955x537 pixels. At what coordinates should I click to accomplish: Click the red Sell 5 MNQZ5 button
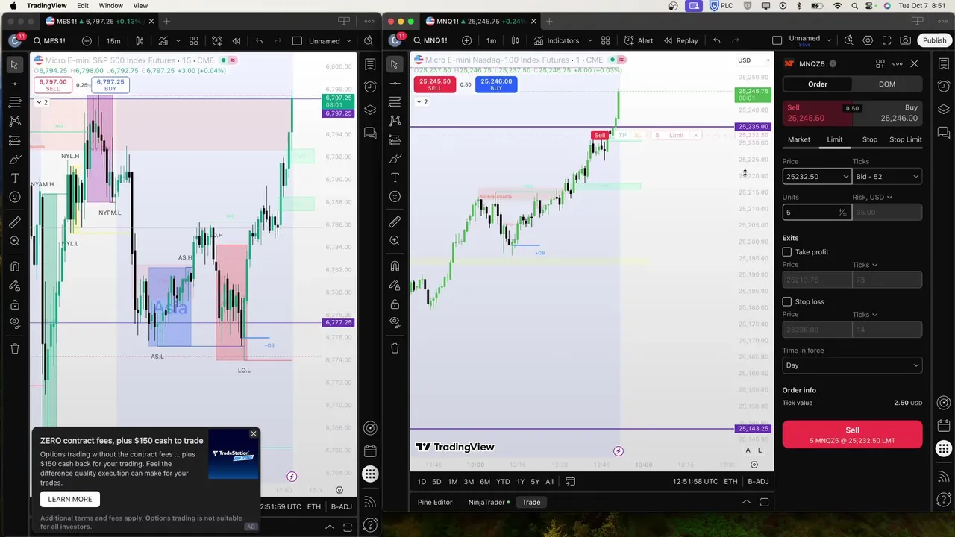click(852, 435)
